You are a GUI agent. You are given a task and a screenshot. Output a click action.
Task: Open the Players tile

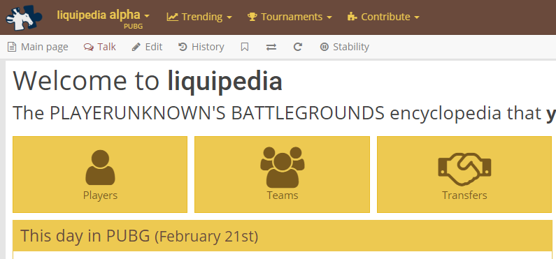coord(100,175)
